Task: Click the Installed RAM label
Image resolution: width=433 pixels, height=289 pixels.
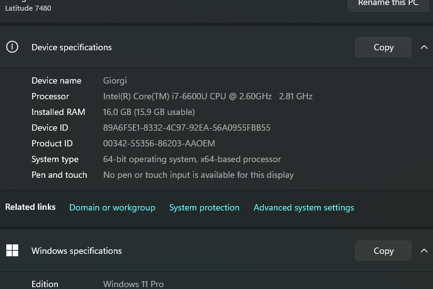Action: click(59, 112)
